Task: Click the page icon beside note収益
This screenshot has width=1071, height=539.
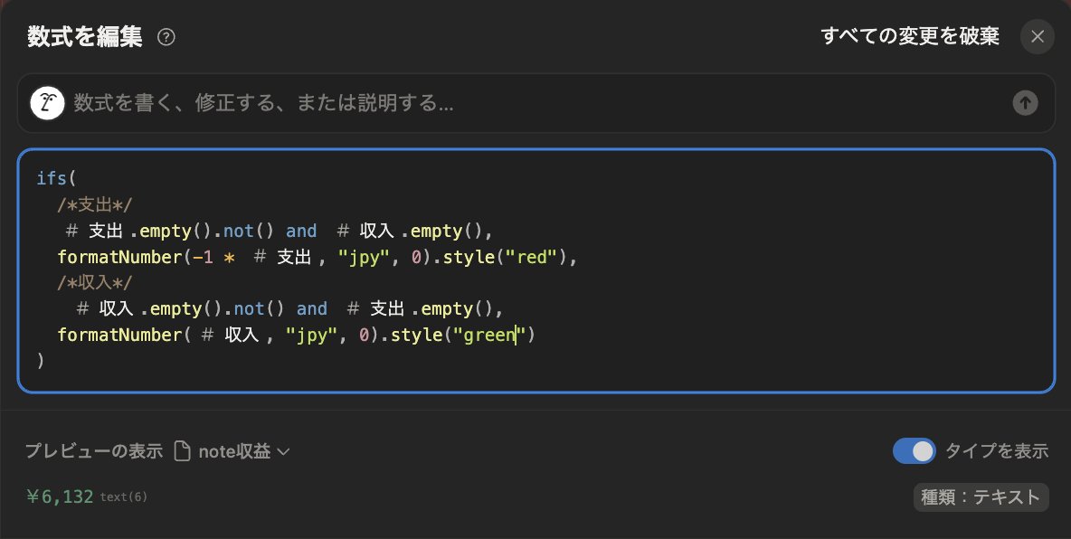Action: pos(185,450)
